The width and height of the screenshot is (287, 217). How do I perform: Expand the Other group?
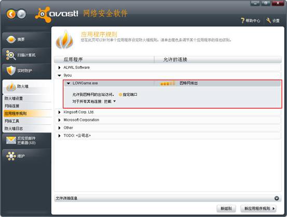pyautogui.click(x=59, y=128)
